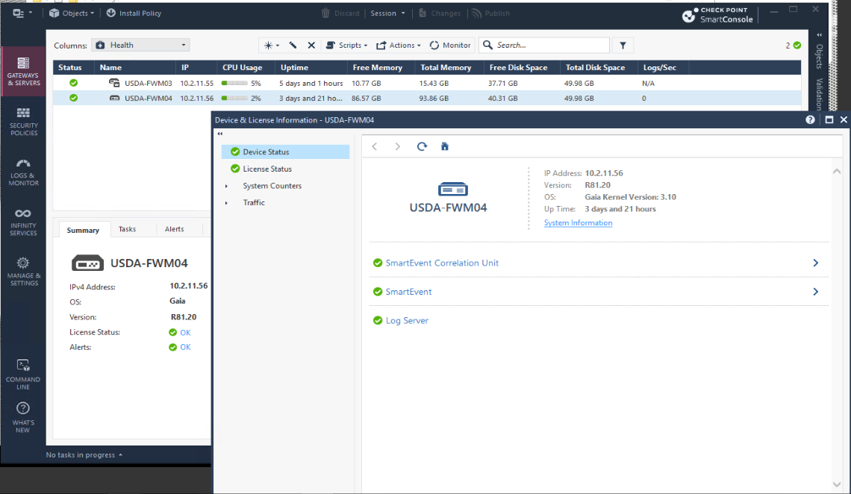Click the Refresh icon in device info

click(x=422, y=146)
